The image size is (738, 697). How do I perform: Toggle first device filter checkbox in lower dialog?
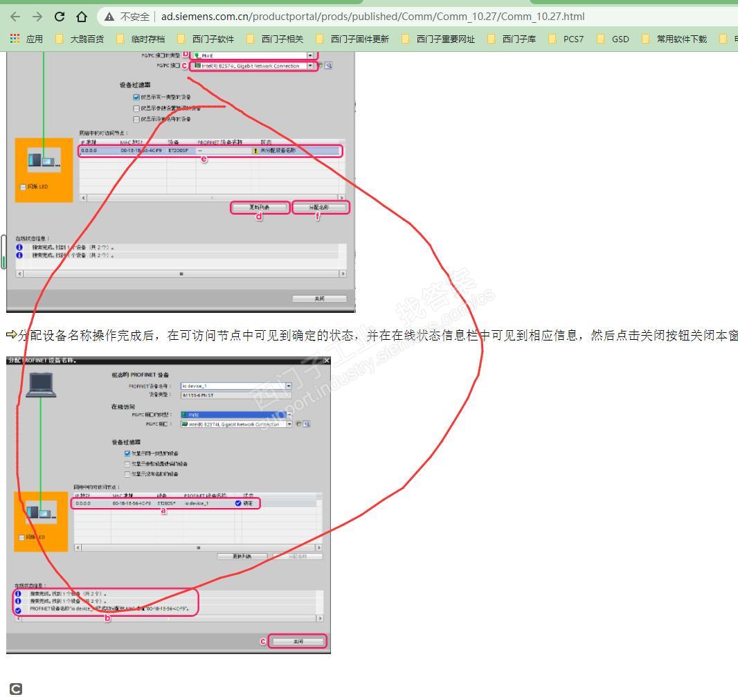[x=127, y=453]
